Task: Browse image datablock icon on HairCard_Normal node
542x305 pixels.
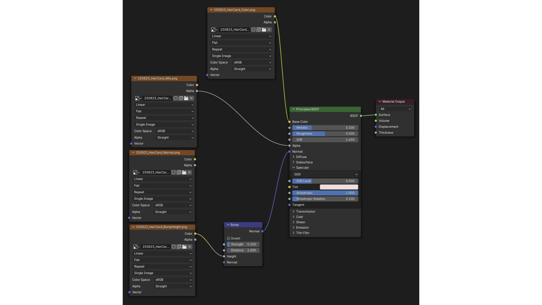Action: [x=136, y=172]
